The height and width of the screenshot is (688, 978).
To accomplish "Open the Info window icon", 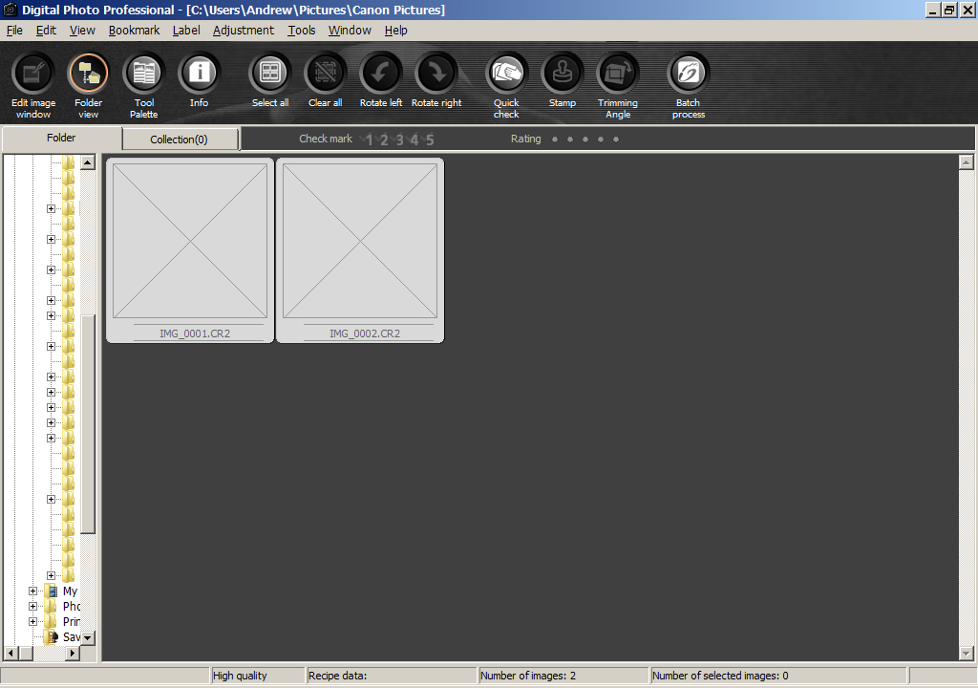I will tap(199, 73).
